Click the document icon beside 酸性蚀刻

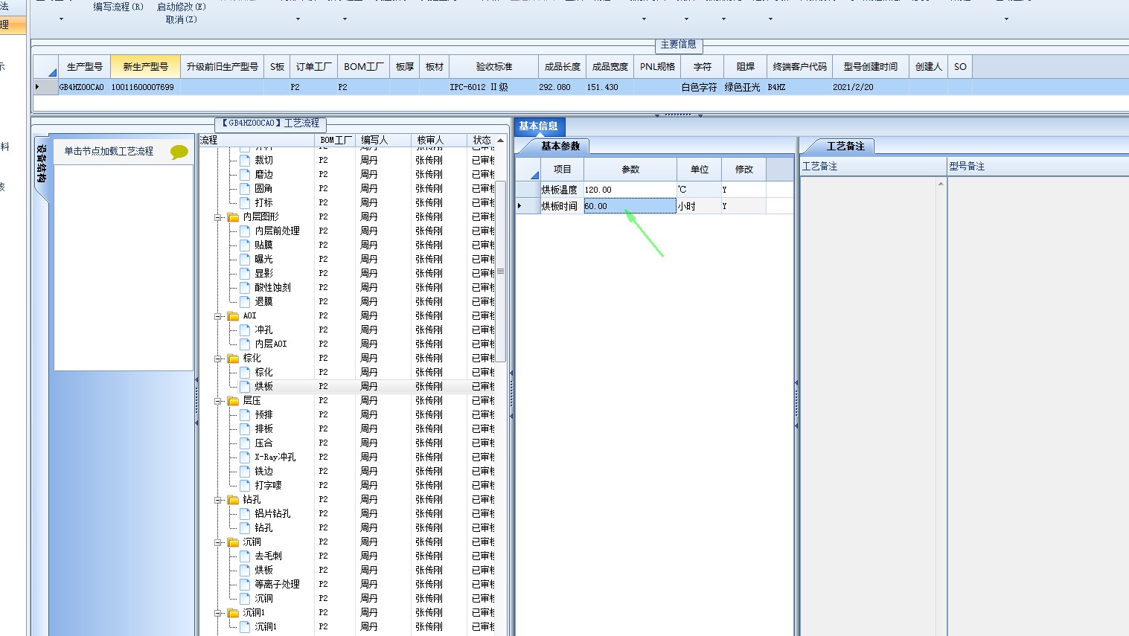[x=245, y=287]
